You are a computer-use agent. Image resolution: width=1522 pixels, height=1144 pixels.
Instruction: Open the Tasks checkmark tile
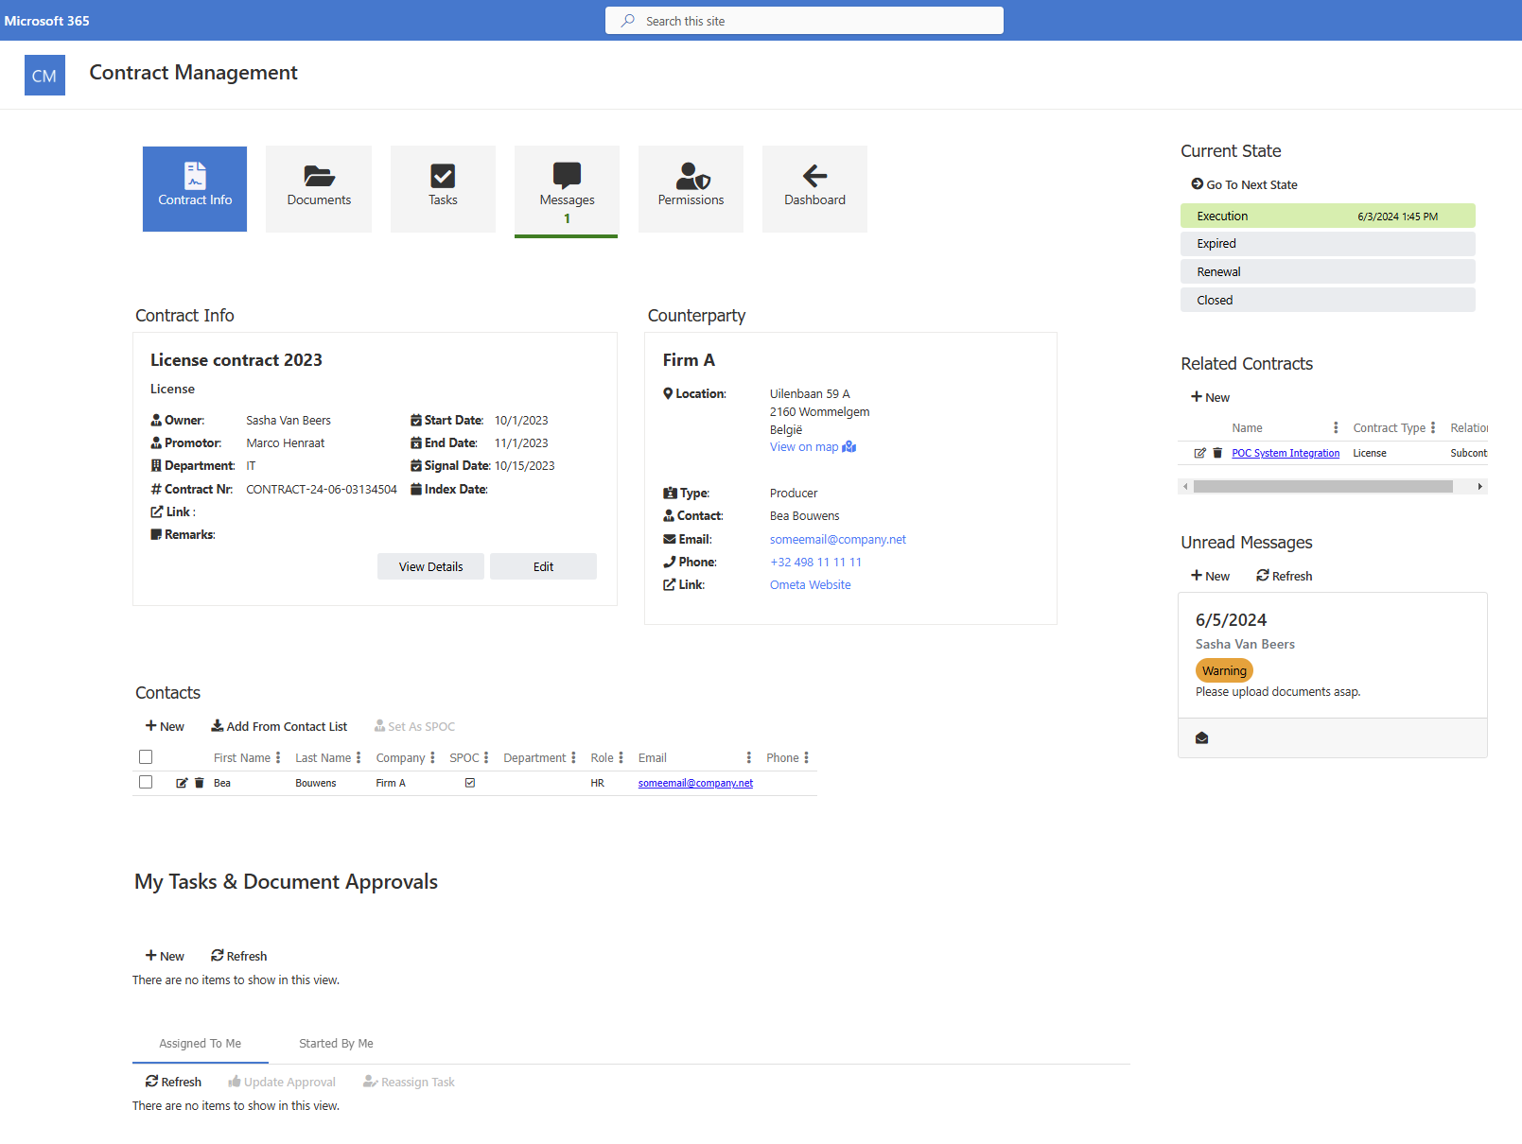coord(443,188)
